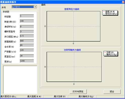Click the green 轴向力 (Kg) legend entry
125x99 pixels.
(110, 54)
